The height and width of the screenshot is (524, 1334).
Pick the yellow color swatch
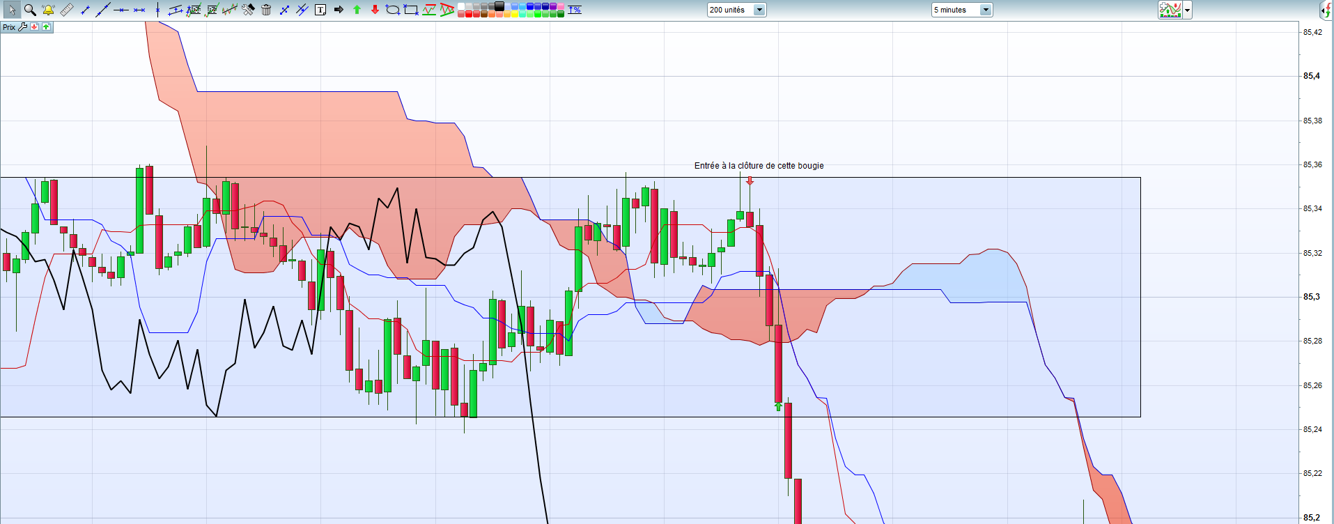515,13
